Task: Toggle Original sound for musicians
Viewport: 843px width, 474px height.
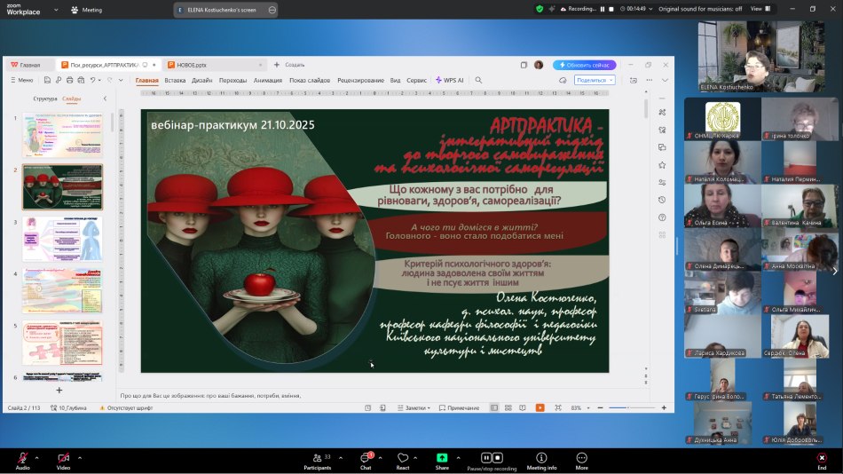Action: tap(700, 9)
